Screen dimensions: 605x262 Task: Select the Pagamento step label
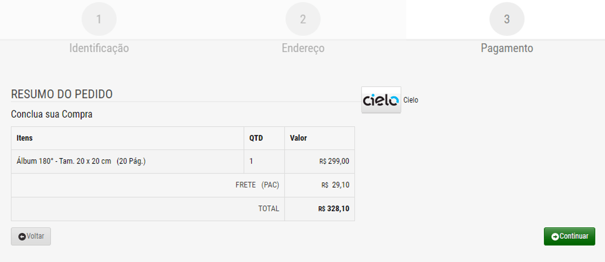(x=507, y=48)
